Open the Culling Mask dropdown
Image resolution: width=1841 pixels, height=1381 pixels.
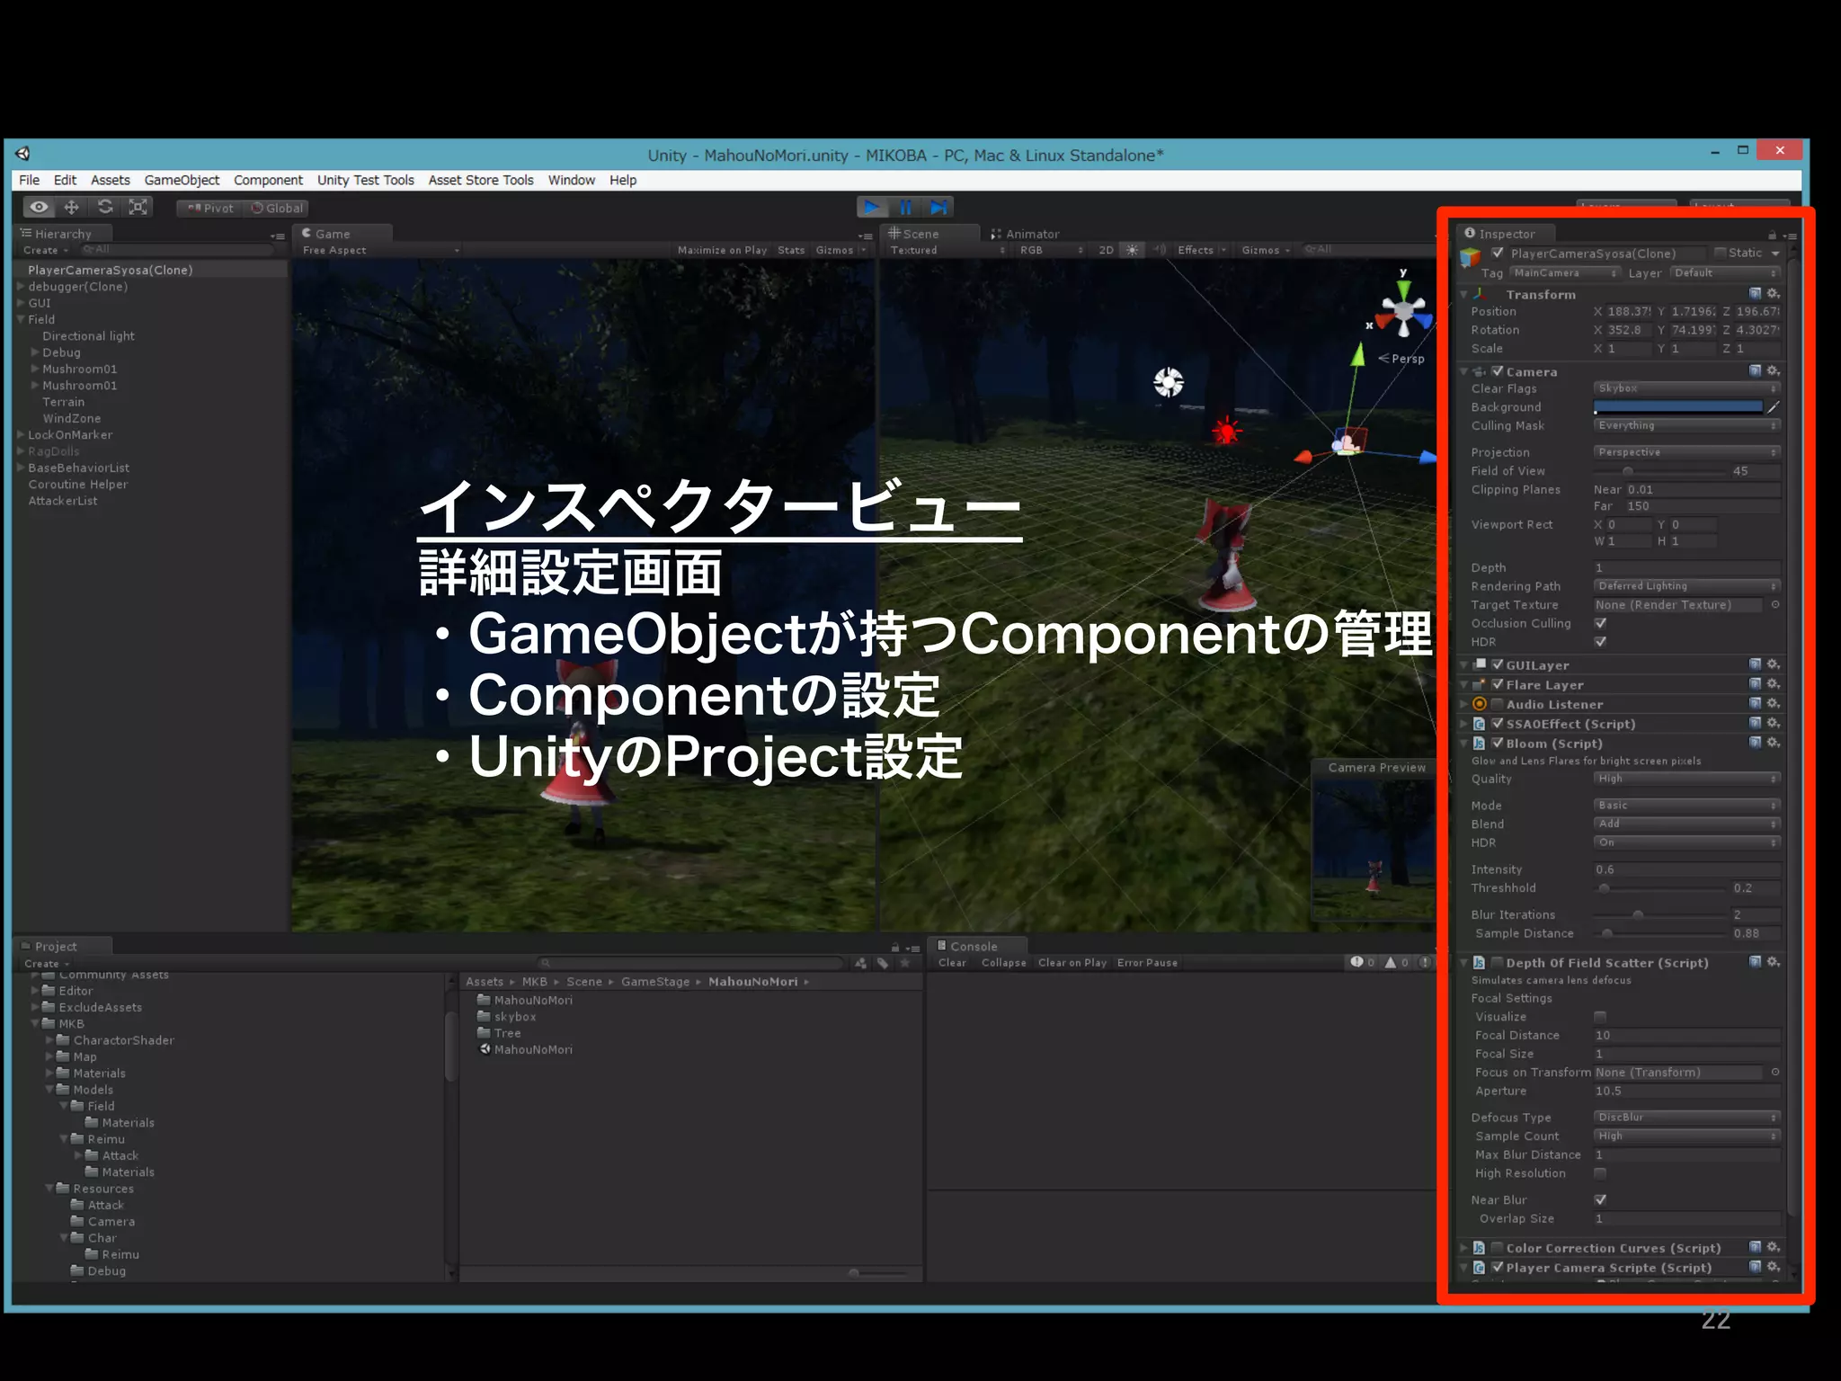[x=1686, y=425]
